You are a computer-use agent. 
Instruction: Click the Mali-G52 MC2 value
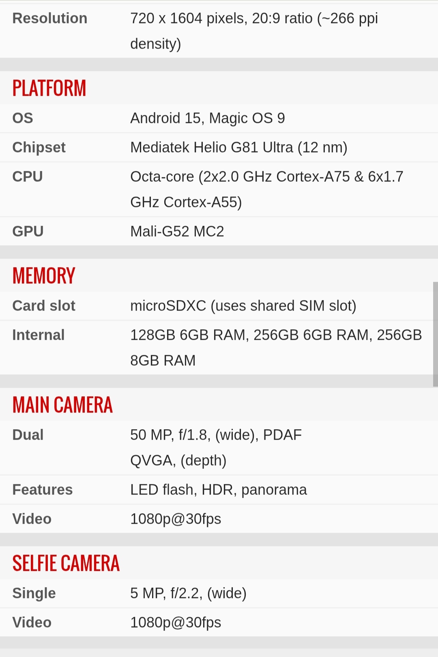click(177, 231)
